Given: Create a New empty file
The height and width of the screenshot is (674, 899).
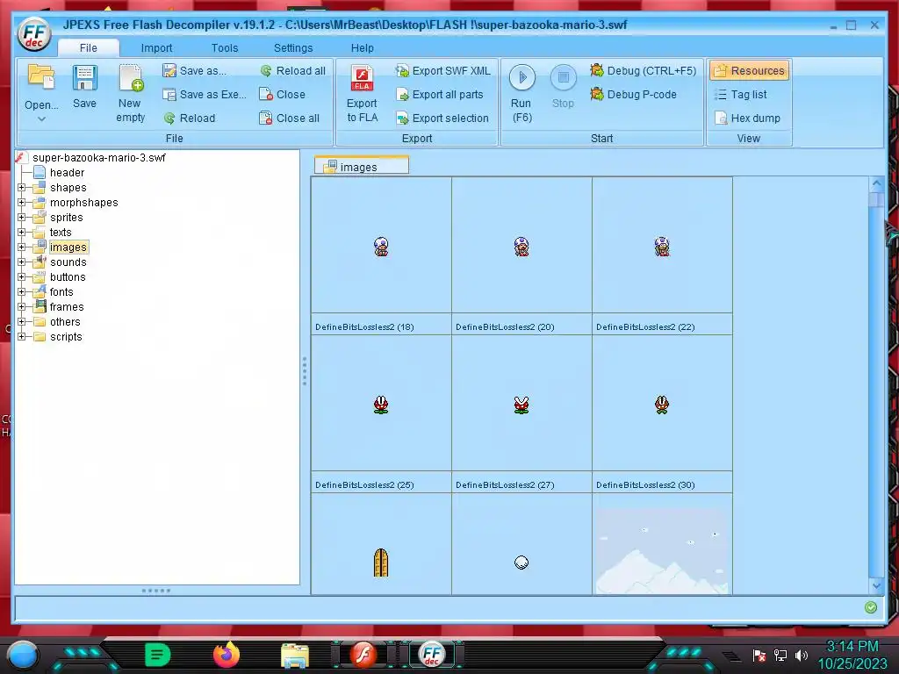Looking at the screenshot, I should click(x=131, y=93).
